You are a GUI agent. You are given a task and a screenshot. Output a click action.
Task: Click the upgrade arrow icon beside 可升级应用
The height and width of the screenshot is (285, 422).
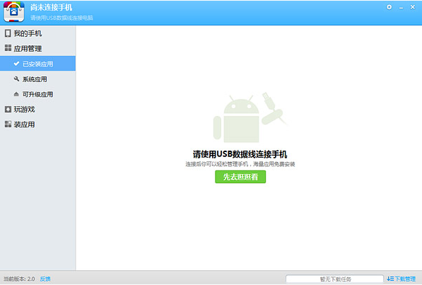(16, 94)
